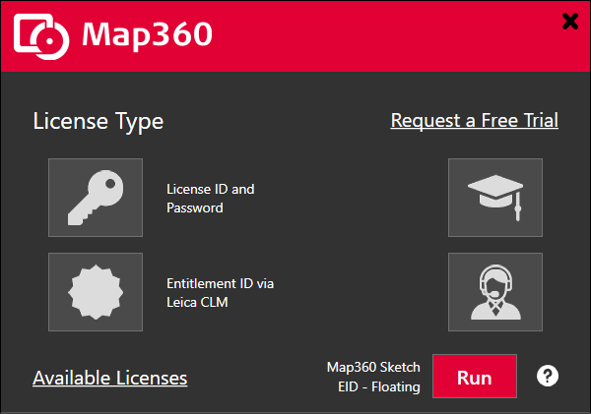Viewport: 591px width, 414px height.
Task: Click the key icon for License ID
Action: tap(96, 198)
